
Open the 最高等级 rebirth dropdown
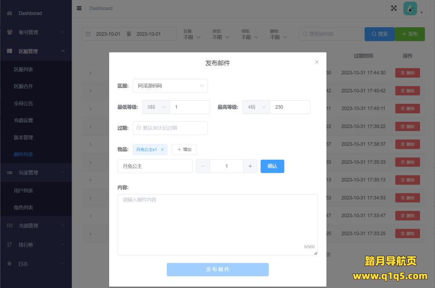(x=256, y=107)
